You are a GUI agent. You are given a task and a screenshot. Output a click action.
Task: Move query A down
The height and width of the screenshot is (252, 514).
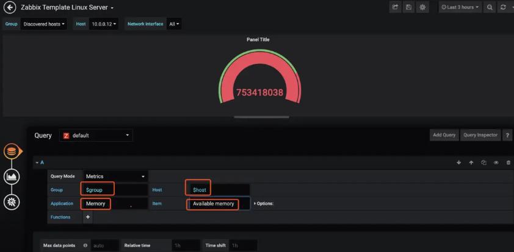tap(458, 163)
